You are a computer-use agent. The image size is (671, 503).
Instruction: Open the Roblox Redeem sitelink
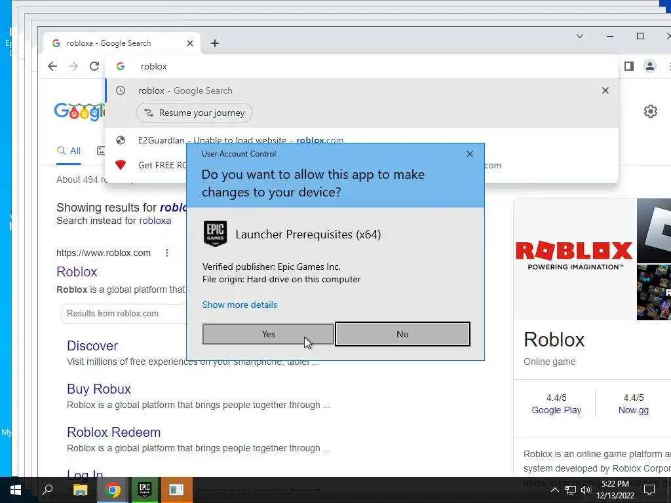tap(114, 432)
